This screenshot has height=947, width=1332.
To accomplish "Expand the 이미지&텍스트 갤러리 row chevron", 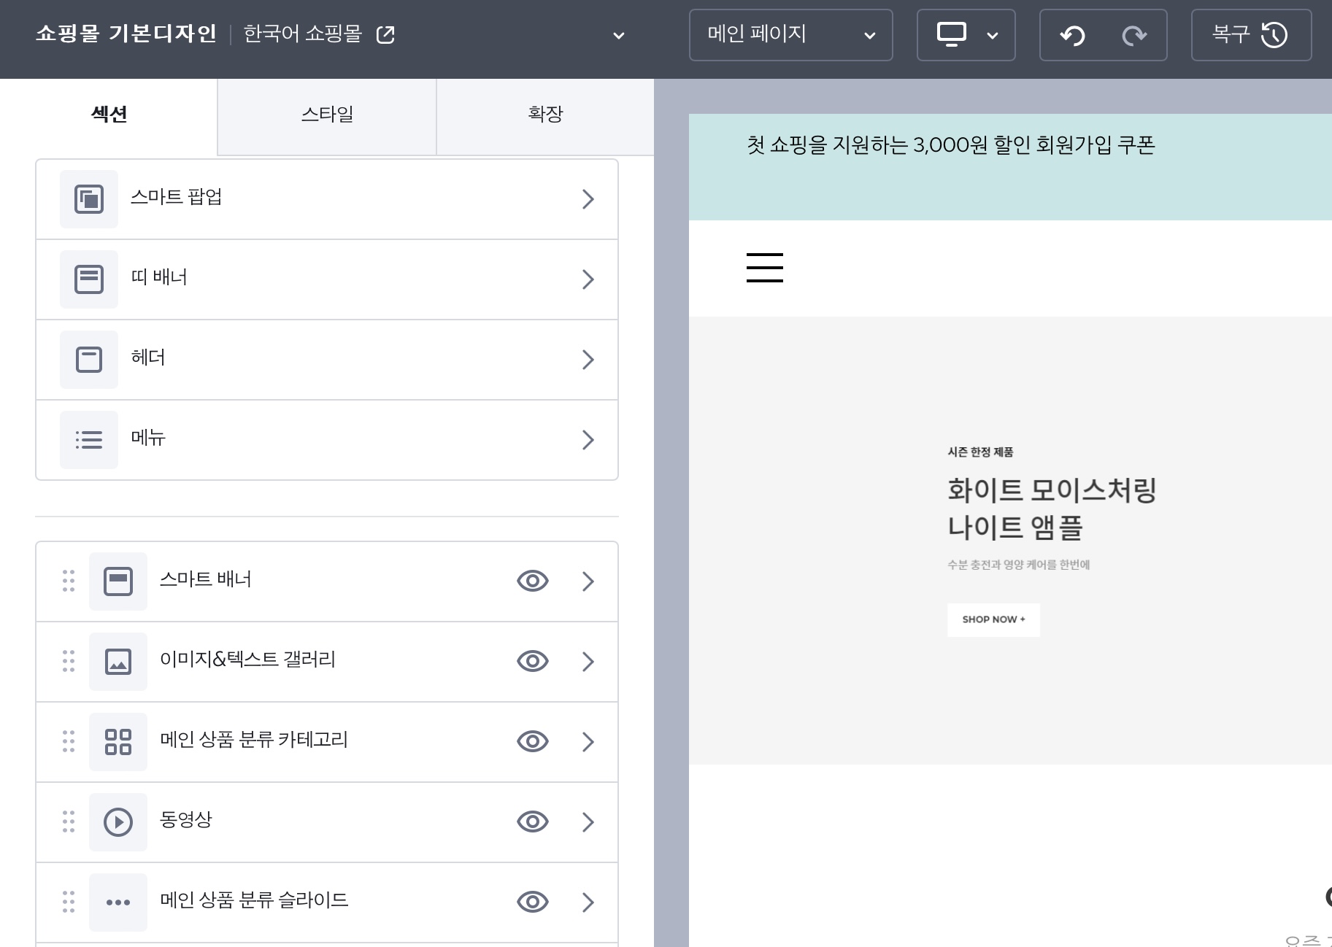I will pyautogui.click(x=588, y=662).
